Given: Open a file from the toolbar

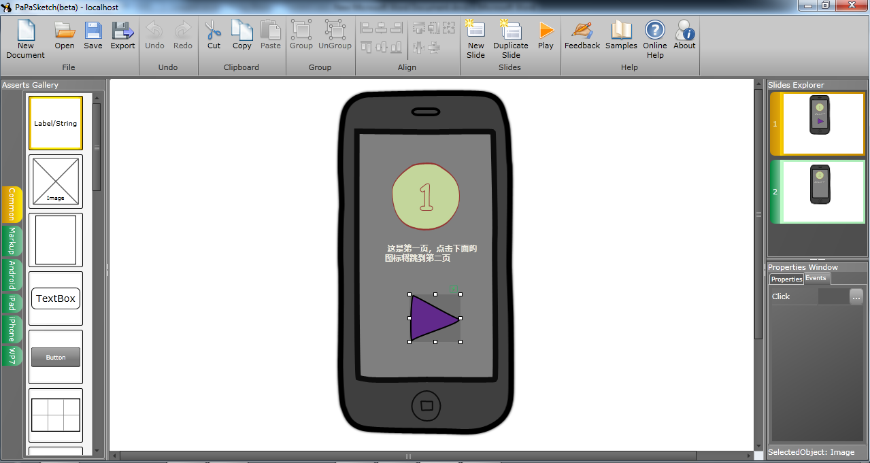Looking at the screenshot, I should coord(65,35).
